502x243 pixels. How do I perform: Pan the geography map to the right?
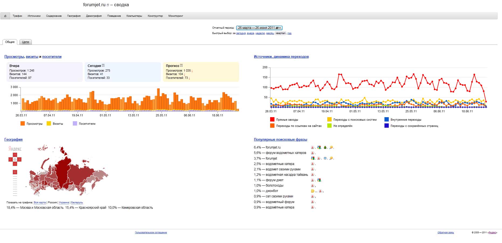coord(19,160)
